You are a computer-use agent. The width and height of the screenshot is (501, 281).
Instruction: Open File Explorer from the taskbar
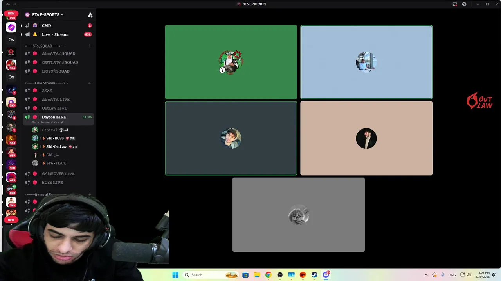(x=257, y=275)
